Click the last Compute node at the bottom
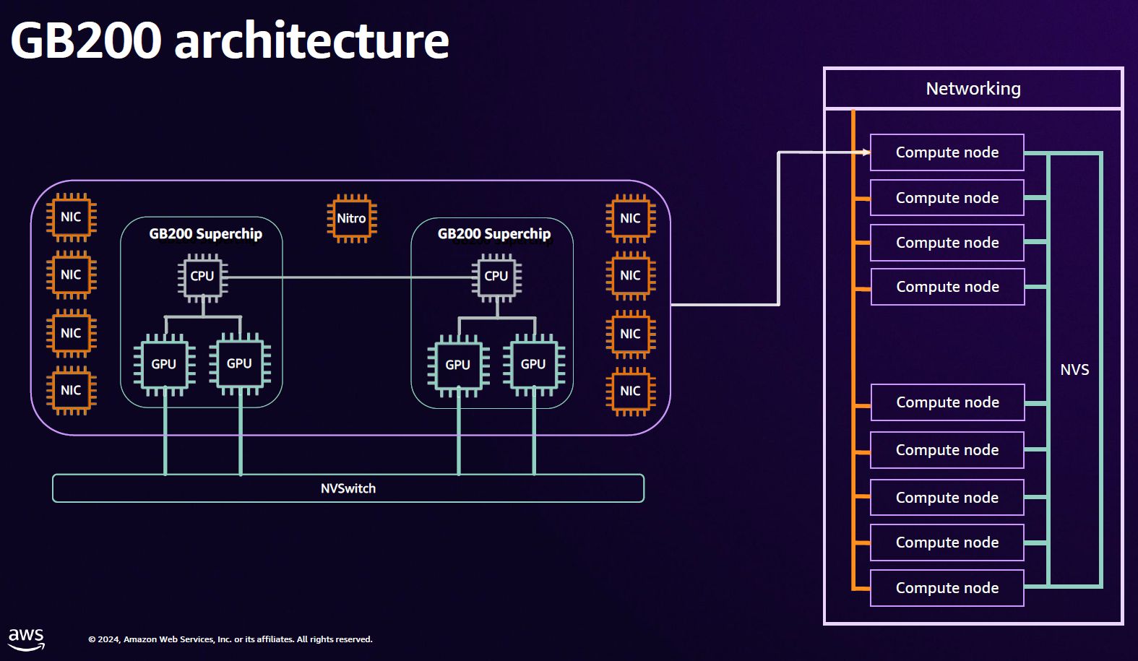This screenshot has height=661, width=1138. pos(947,588)
